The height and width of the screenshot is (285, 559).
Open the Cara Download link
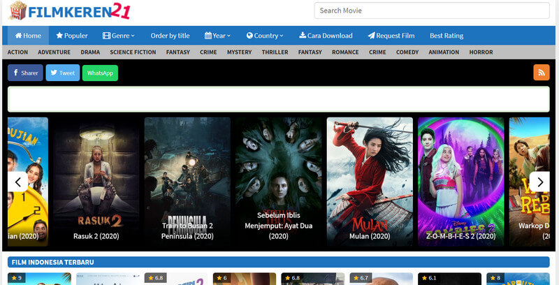tap(326, 36)
